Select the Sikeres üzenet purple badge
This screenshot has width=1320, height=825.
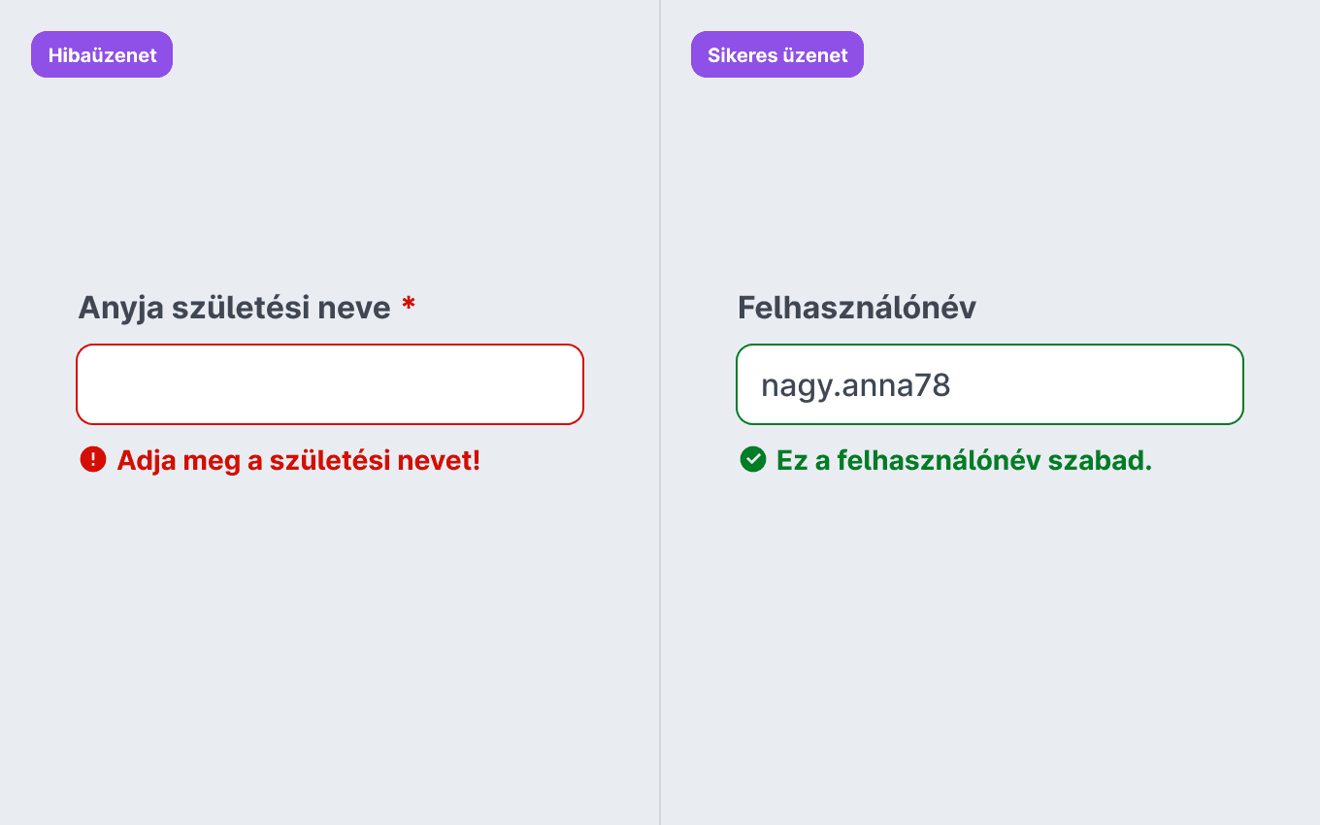point(777,54)
